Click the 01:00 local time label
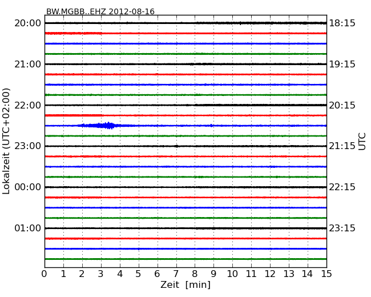371x297 pixels. tap(28, 228)
